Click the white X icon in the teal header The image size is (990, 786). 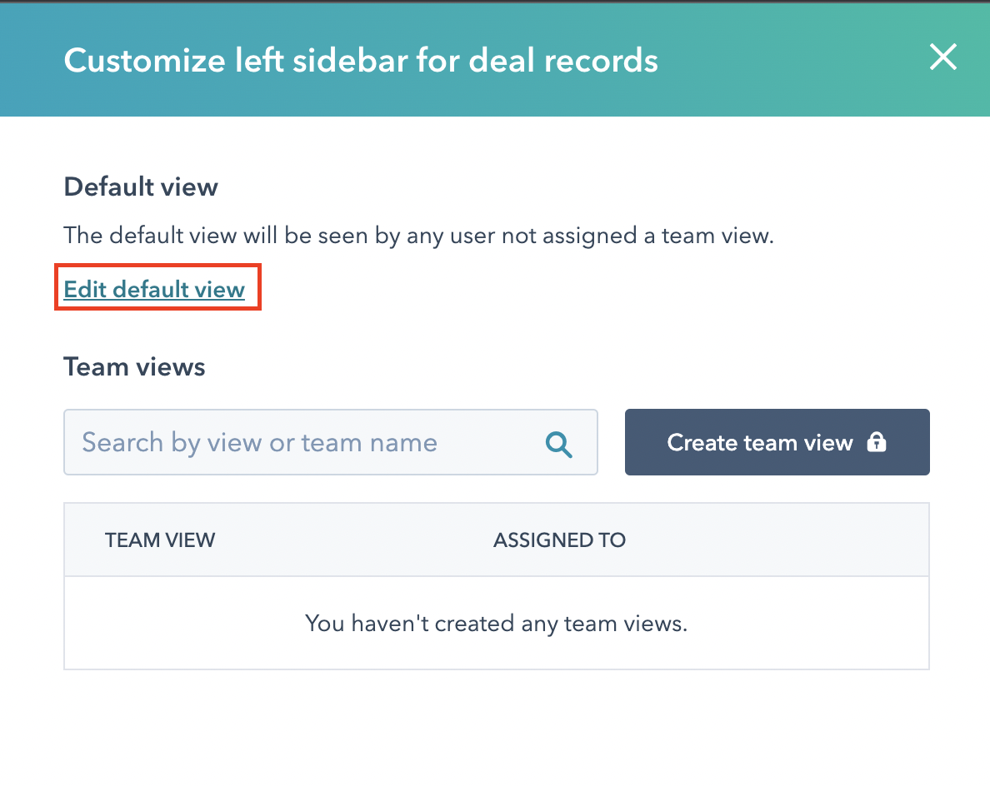pyautogui.click(x=942, y=57)
